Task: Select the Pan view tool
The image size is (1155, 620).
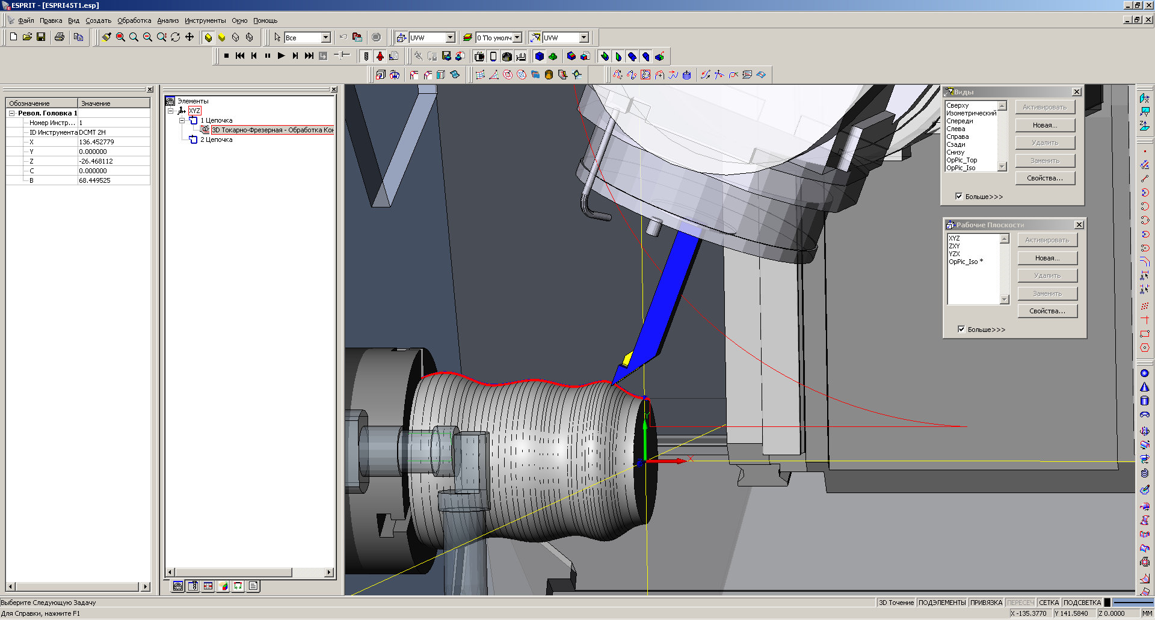Action: [189, 37]
